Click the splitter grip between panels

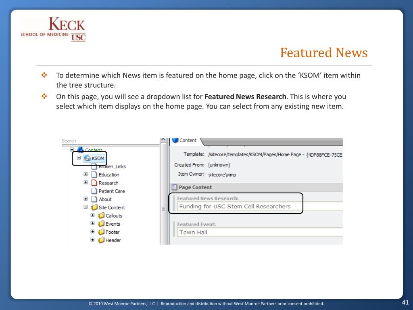(x=163, y=209)
